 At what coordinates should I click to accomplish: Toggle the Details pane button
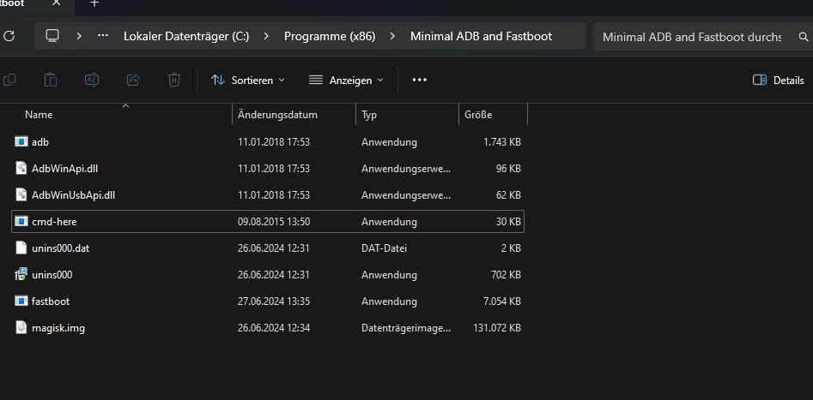click(778, 80)
